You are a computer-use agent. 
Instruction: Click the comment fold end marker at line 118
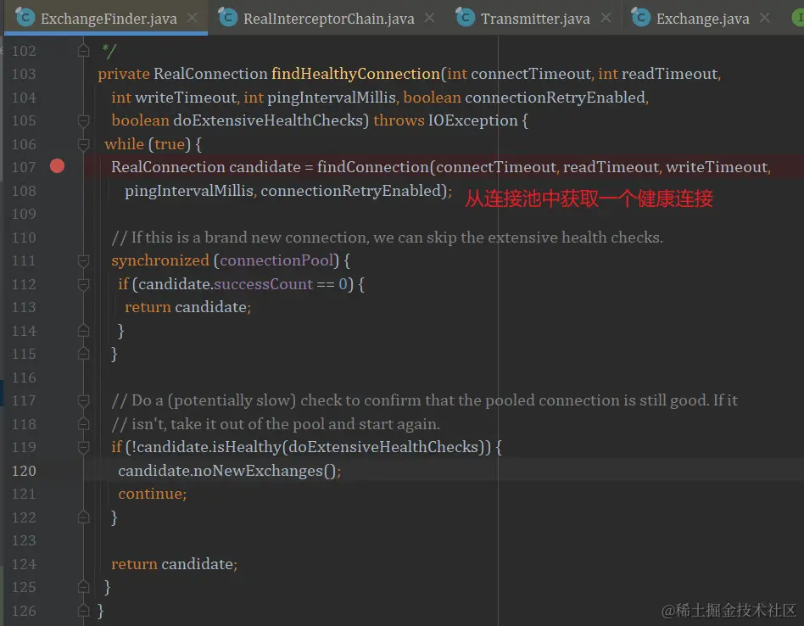click(83, 424)
